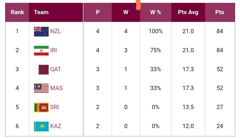The height and width of the screenshot is (138, 240).
Task: Click the Malaysia flag icon
Action: (x=41, y=88)
